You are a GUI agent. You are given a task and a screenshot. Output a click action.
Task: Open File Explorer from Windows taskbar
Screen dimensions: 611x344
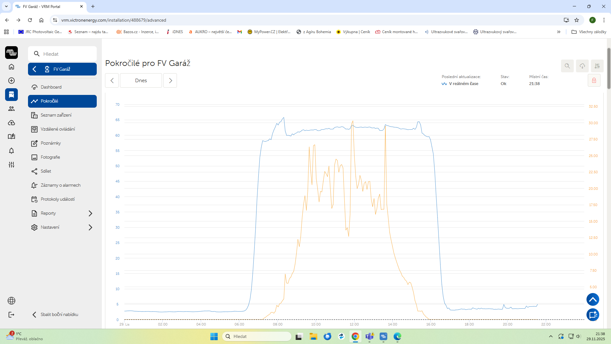click(313, 336)
